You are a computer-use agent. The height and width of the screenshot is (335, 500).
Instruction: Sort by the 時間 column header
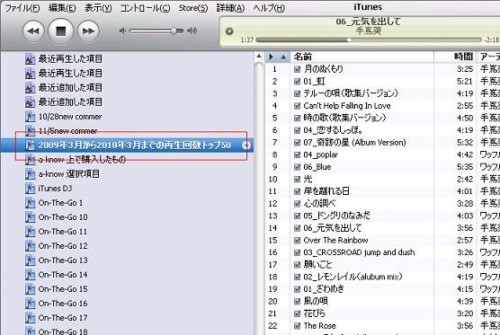click(x=455, y=57)
